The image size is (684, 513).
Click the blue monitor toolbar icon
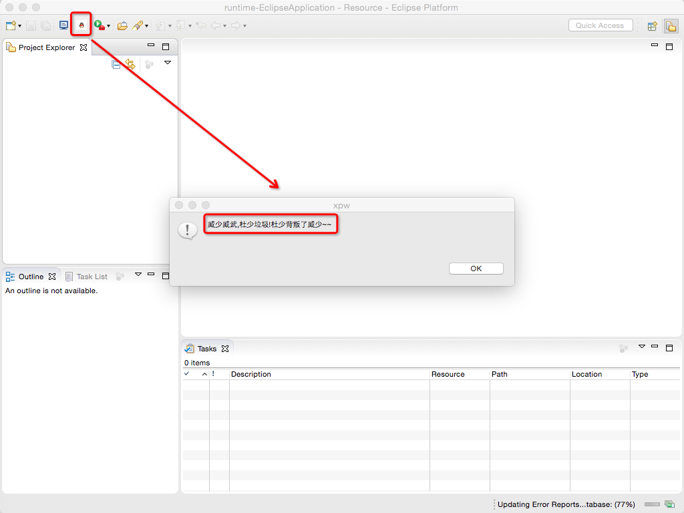pos(63,25)
